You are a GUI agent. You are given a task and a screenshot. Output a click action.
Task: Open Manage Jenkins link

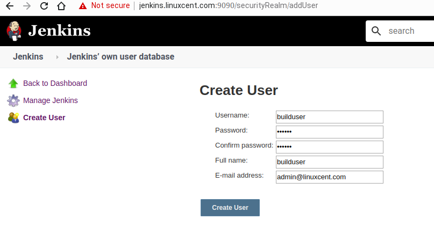pos(51,100)
